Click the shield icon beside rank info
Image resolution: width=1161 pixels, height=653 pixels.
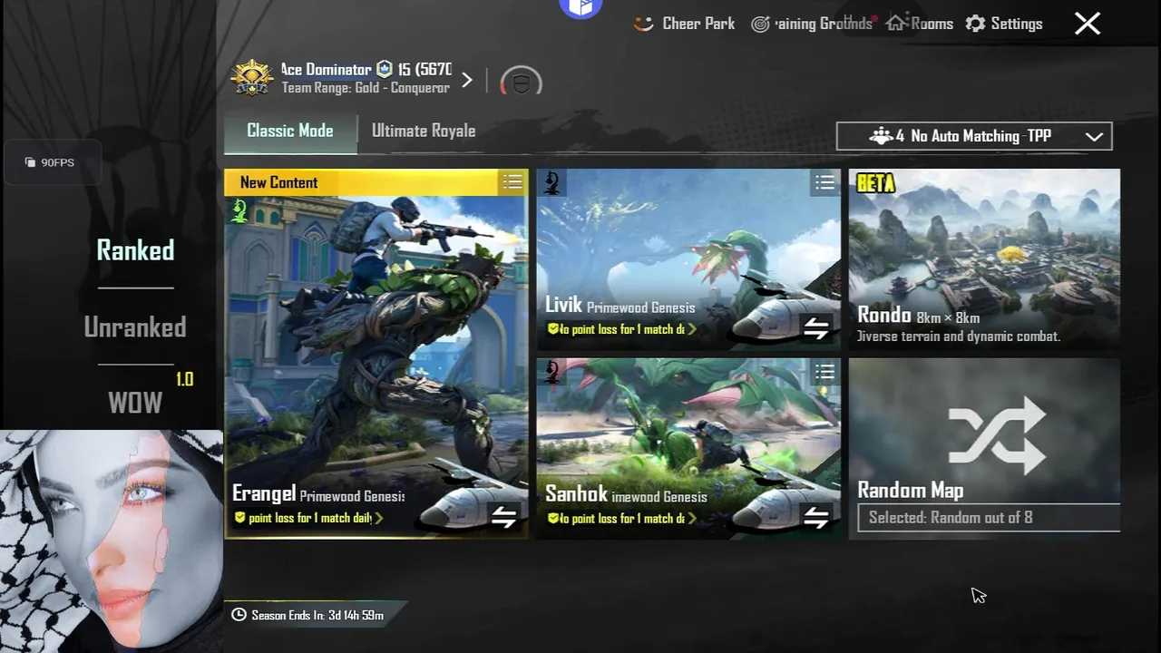click(x=521, y=83)
